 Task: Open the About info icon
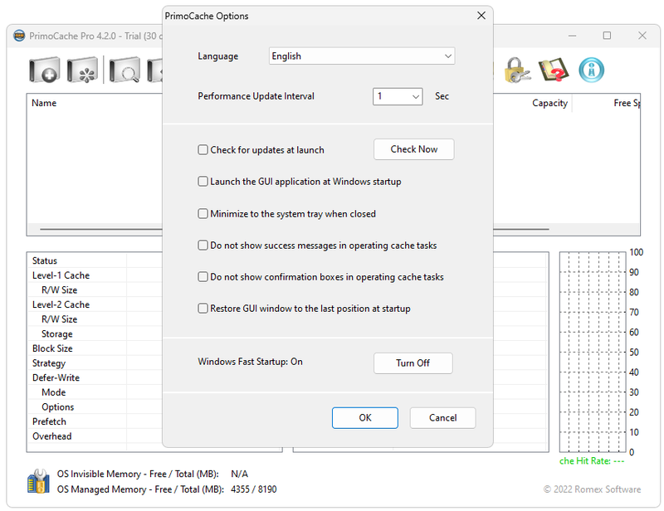(x=591, y=70)
